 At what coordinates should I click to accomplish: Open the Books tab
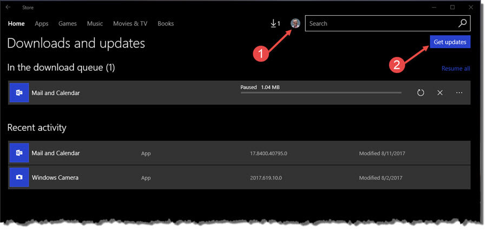[x=166, y=24]
